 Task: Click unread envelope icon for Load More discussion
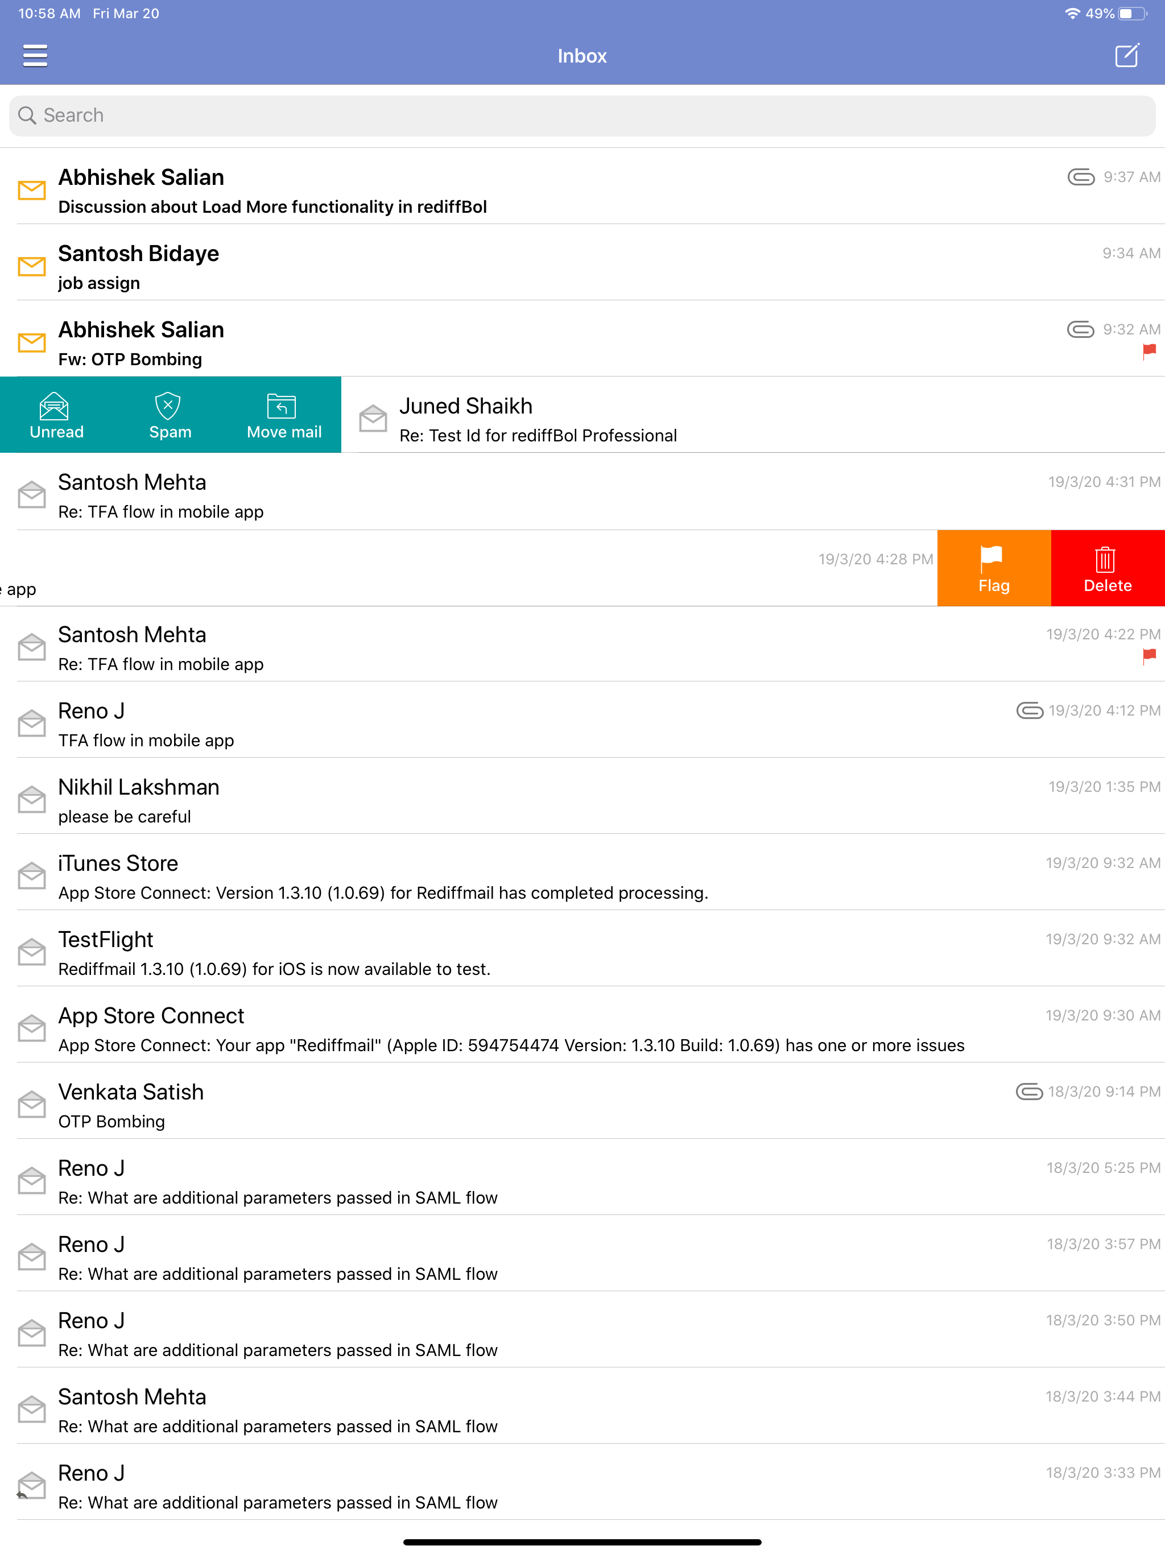[x=32, y=191]
